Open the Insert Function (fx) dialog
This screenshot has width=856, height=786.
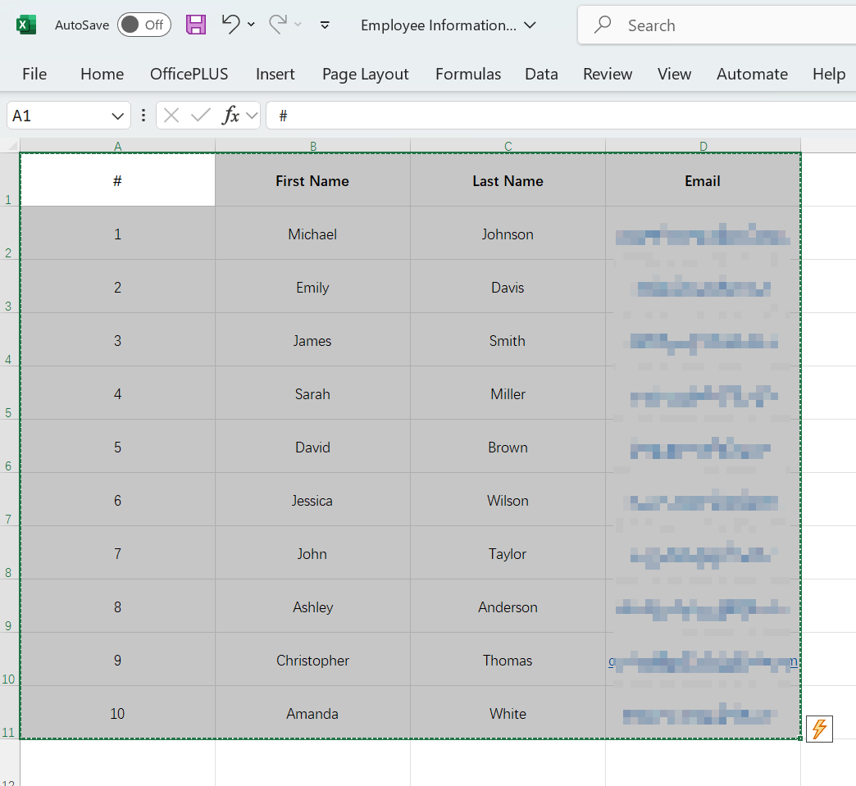tap(232, 115)
